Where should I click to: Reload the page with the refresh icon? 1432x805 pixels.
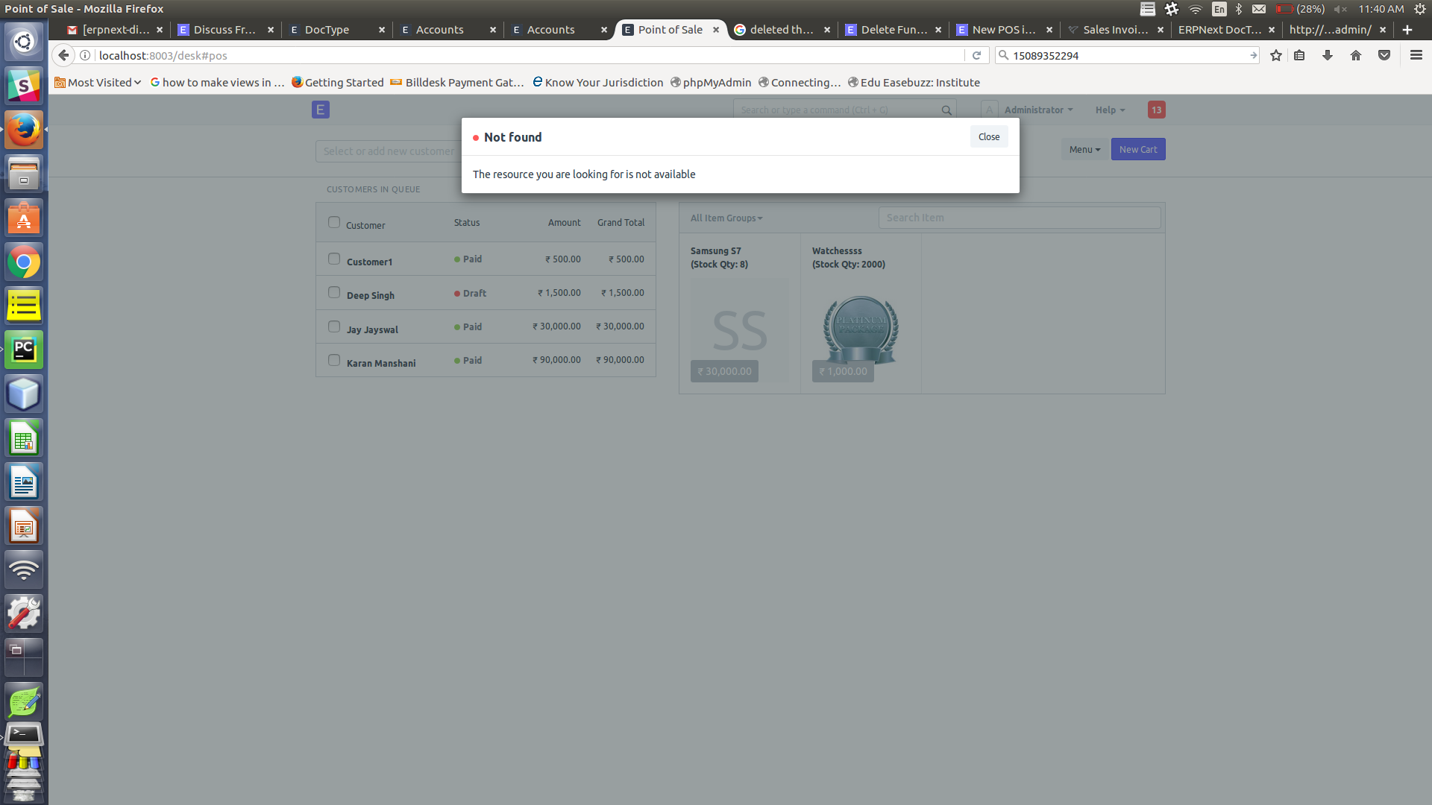976,55
